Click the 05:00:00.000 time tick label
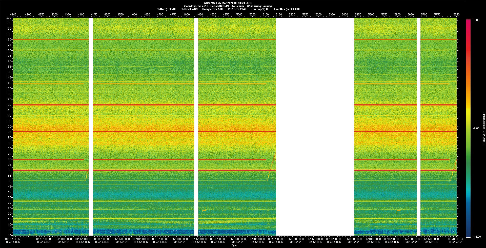This screenshot has height=248, width=486. coord(102,239)
